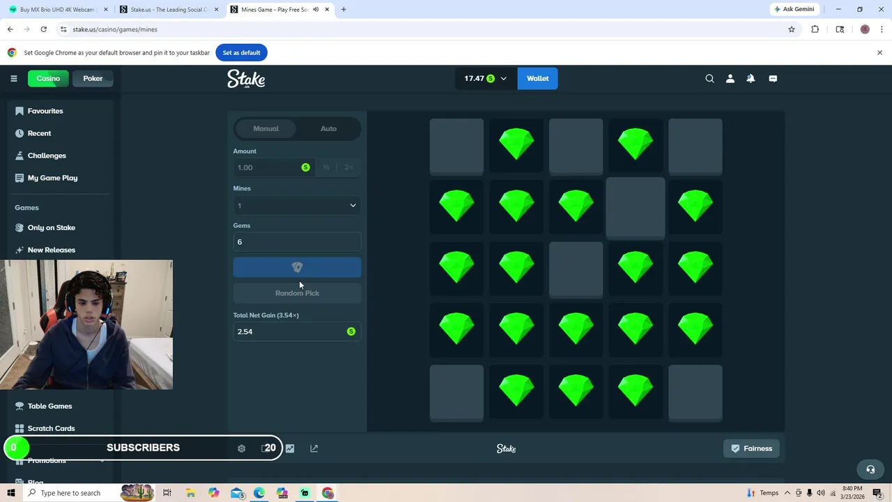Screen dimensions: 892x502
Task: Open a new browser tab
Action: pyautogui.click(x=344, y=10)
